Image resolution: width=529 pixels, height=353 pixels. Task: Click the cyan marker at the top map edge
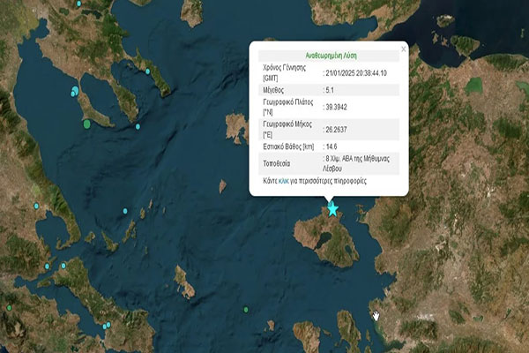(x=78, y=4)
